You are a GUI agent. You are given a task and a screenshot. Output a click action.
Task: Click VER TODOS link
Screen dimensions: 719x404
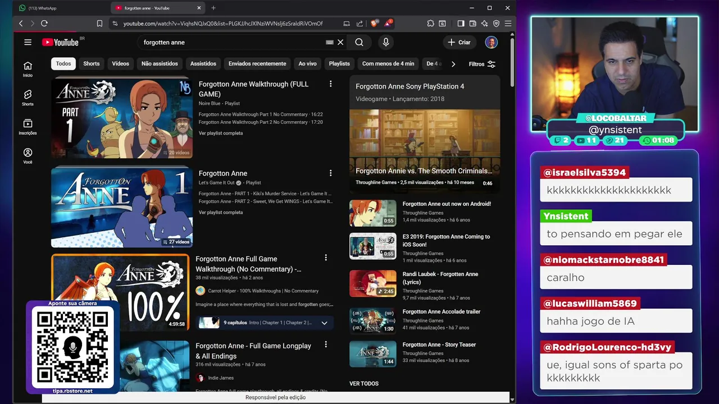pyautogui.click(x=364, y=383)
